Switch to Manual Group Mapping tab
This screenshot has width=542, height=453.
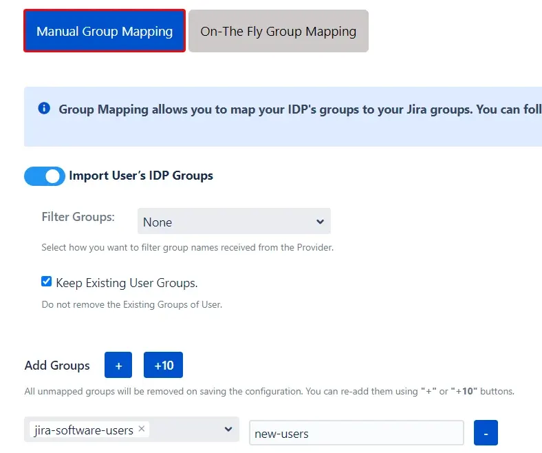pyautogui.click(x=105, y=31)
